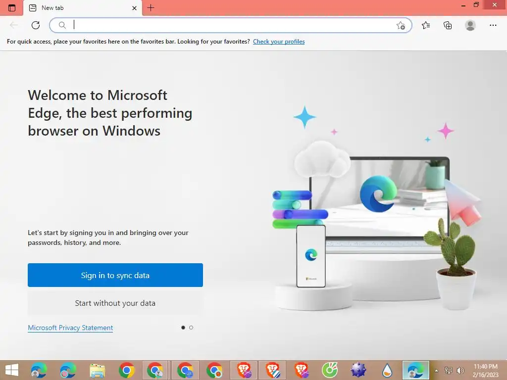
Task: Open the profile avatar icon
Action: (470, 25)
